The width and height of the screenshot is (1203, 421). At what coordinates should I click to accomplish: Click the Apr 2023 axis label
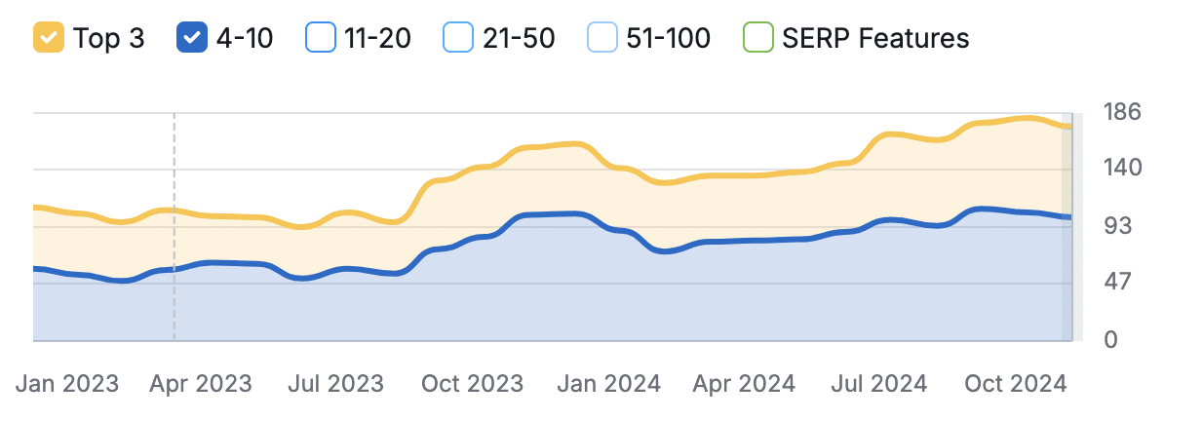[x=200, y=384]
